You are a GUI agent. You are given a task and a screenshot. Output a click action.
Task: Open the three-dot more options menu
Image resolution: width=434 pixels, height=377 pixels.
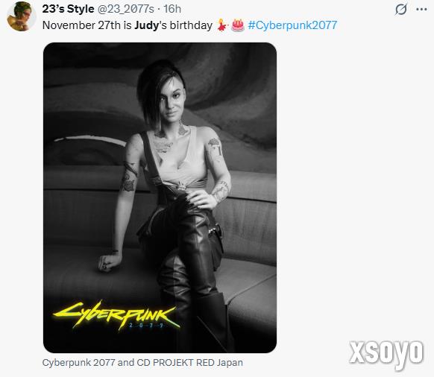(x=421, y=10)
